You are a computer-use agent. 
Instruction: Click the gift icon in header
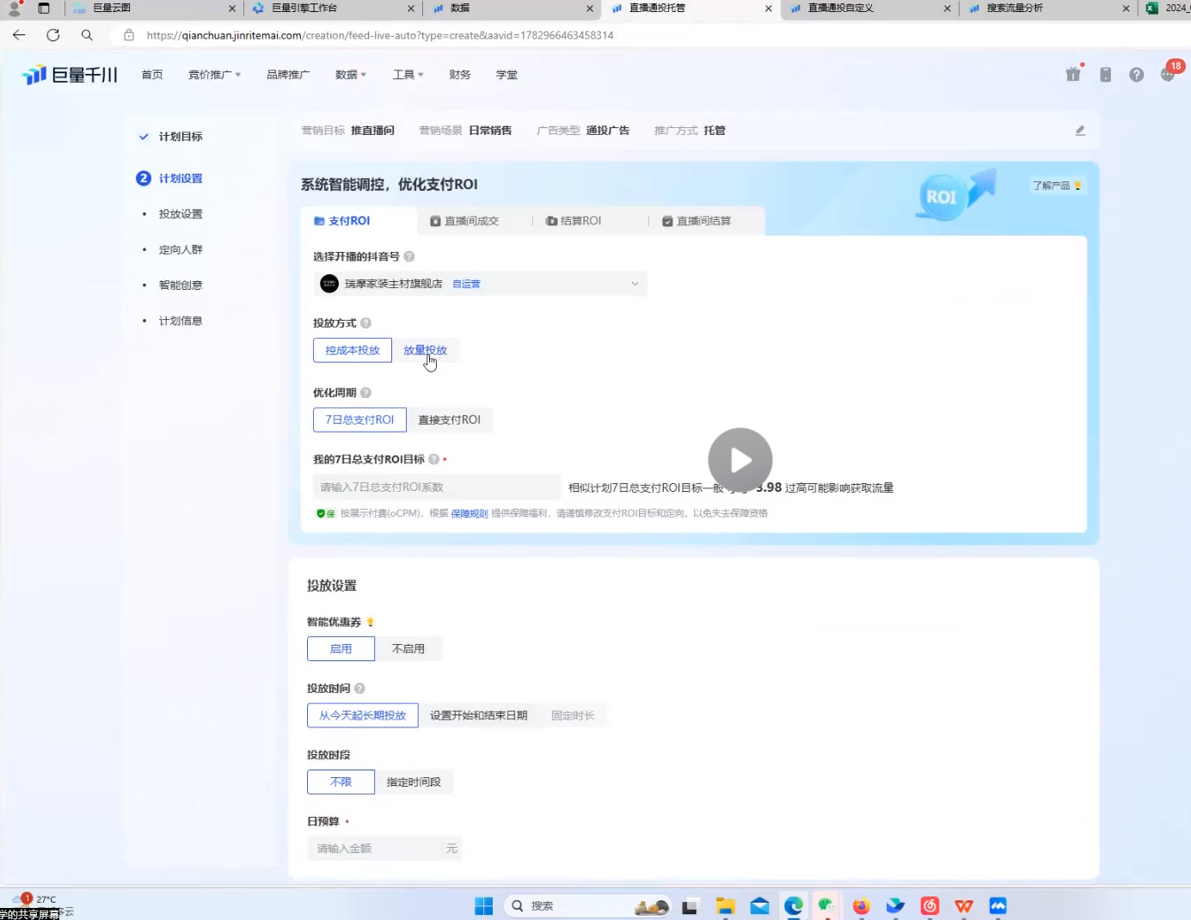1073,75
